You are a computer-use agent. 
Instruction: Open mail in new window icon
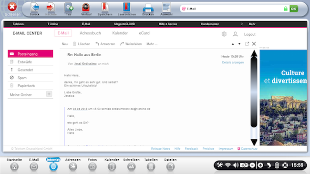click(x=247, y=44)
